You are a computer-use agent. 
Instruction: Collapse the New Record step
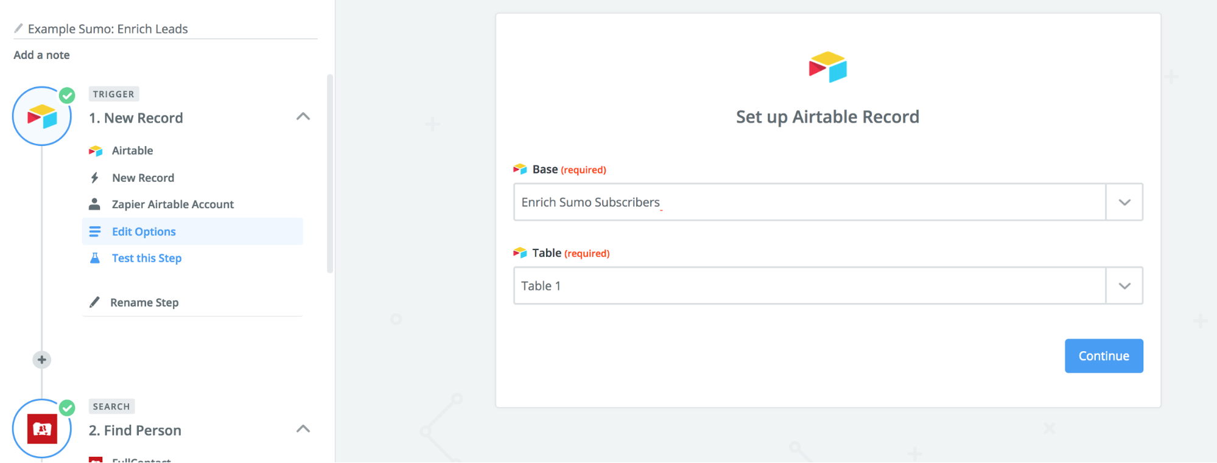(303, 116)
